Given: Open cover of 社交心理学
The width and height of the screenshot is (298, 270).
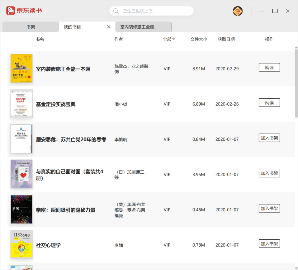Looking at the screenshot, I should pos(22,245).
